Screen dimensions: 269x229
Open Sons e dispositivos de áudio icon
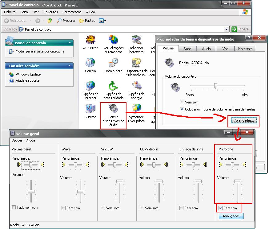[113, 109]
